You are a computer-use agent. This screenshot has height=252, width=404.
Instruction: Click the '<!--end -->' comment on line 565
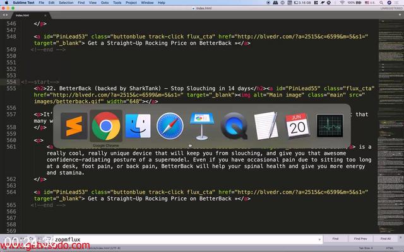click(x=48, y=205)
